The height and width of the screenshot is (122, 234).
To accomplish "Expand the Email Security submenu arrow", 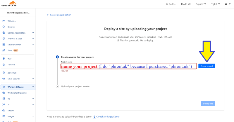I will click(33, 79).
